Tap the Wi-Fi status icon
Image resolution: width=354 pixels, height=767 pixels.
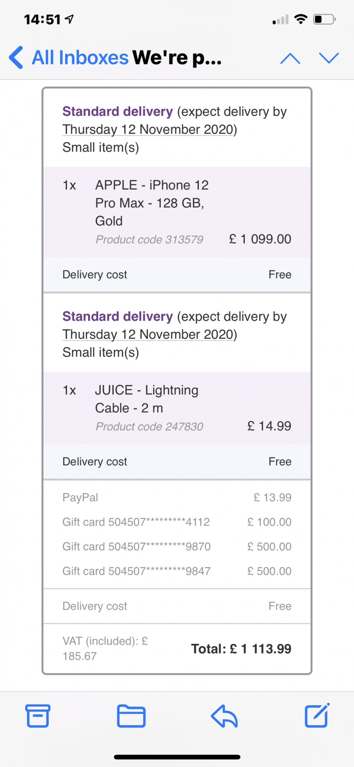[301, 19]
